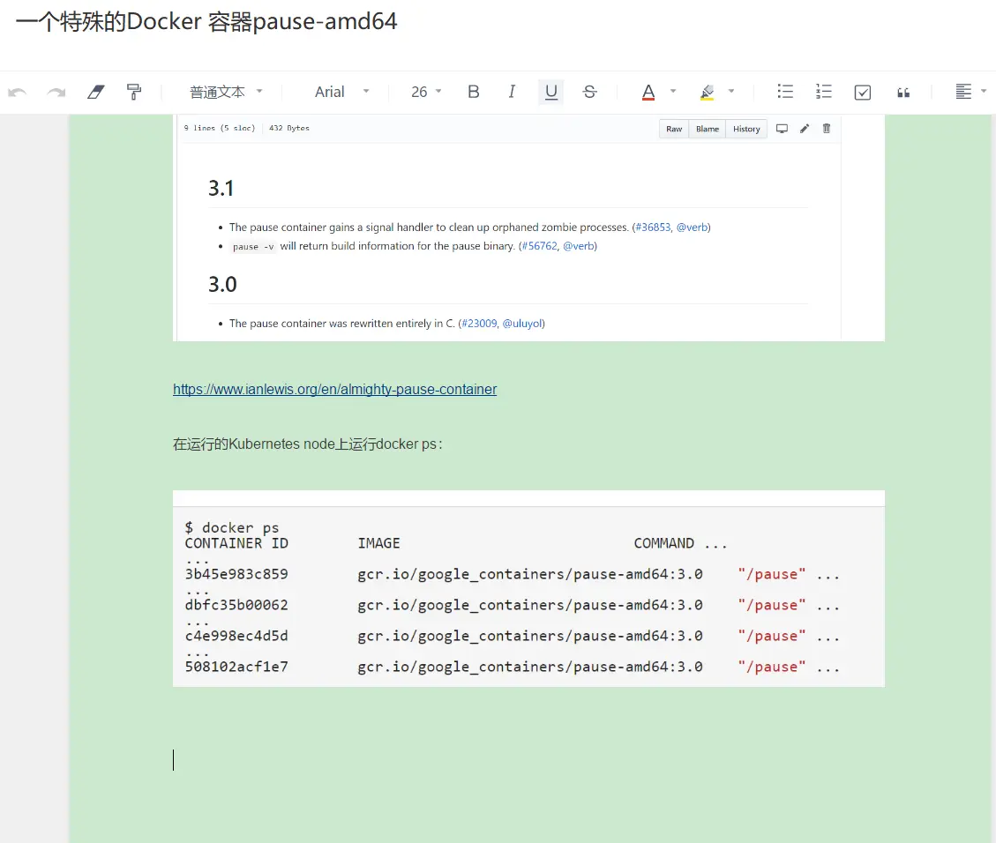Place cursor at empty line below code block
996x843 pixels.
pos(528,760)
